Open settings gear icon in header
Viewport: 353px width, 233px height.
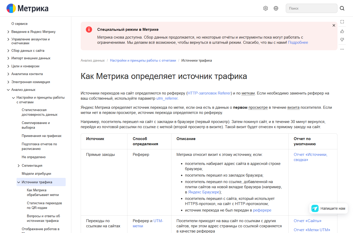pyautogui.click(x=266, y=8)
